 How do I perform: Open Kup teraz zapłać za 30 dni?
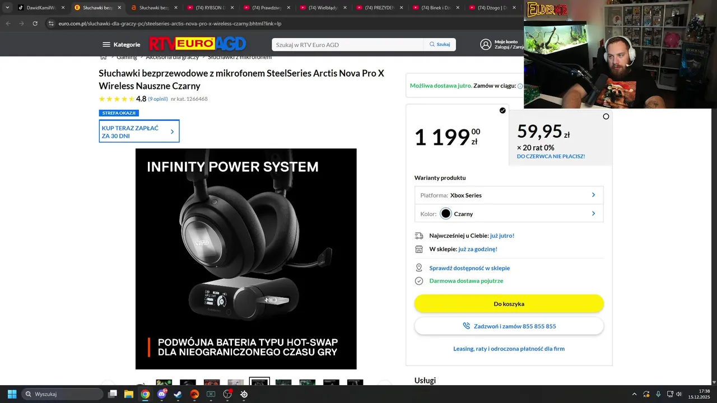click(139, 132)
